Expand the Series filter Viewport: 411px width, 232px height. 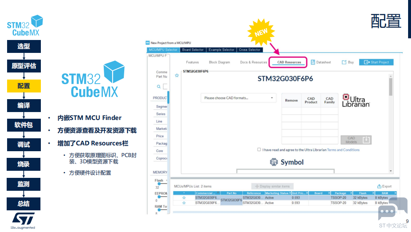coord(160,114)
